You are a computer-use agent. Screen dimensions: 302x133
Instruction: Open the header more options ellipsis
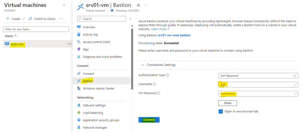point(146,5)
